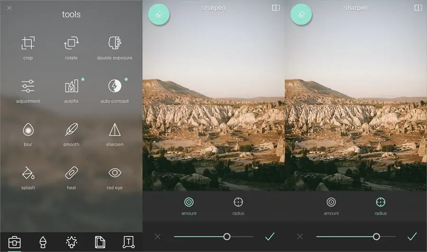Select radius option in middle sharpen screen
The image size is (427, 252).
[x=238, y=207]
